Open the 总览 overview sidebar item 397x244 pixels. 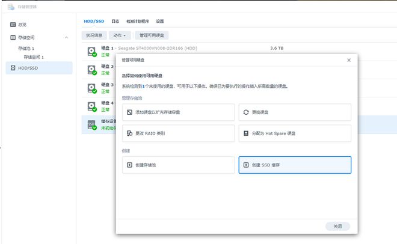[x=22, y=25]
